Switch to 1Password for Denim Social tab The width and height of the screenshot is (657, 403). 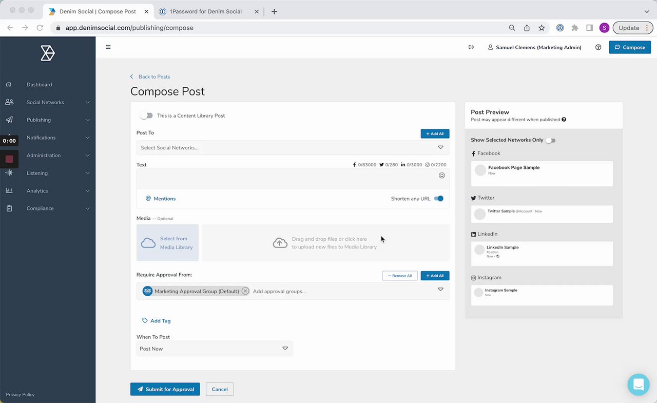(x=205, y=11)
